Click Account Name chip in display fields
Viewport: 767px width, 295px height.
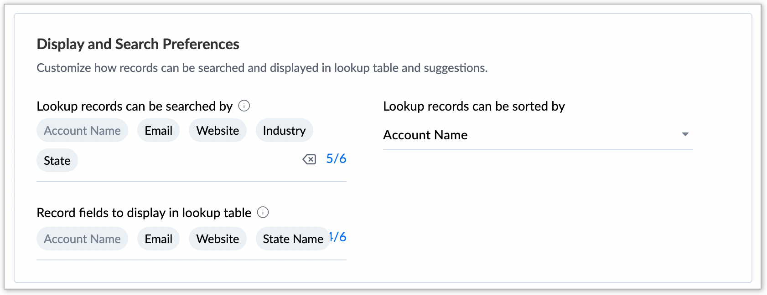82,239
